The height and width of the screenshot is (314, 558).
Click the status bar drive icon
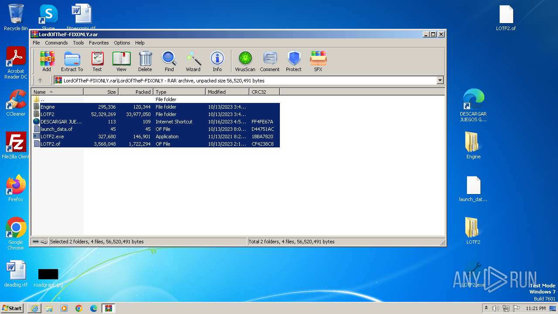(36, 242)
